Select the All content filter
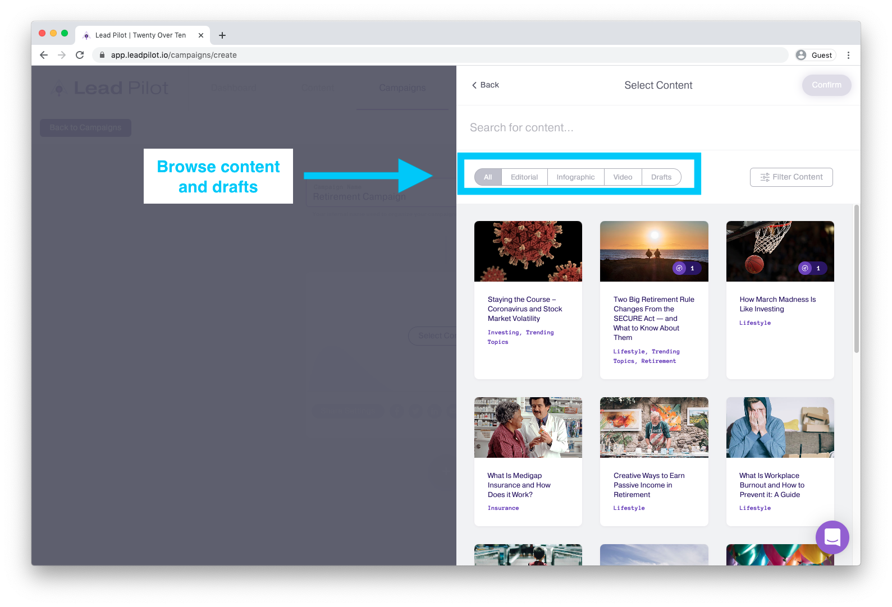This screenshot has height=607, width=892. (488, 177)
